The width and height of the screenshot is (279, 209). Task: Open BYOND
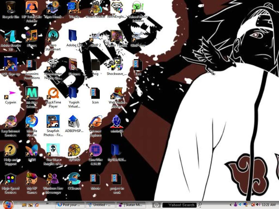tap(74, 150)
